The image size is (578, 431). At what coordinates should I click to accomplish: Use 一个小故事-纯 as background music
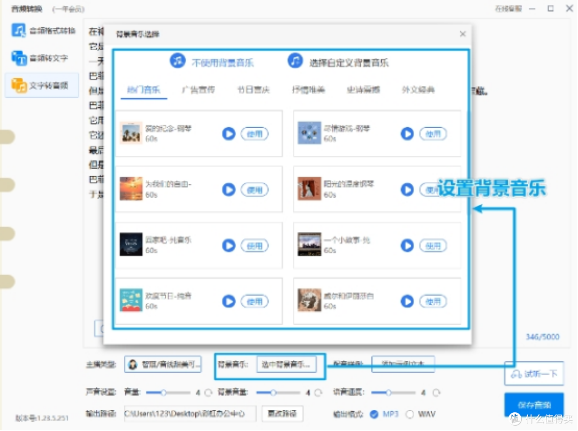(433, 246)
